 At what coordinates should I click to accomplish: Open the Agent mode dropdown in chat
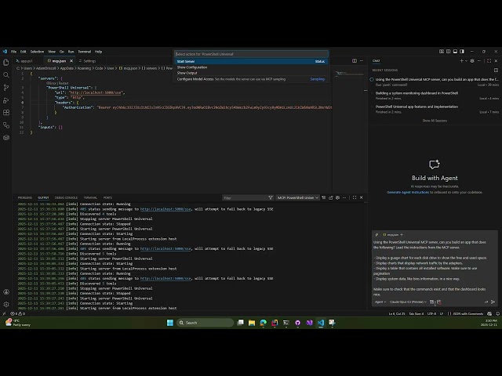(x=380, y=302)
